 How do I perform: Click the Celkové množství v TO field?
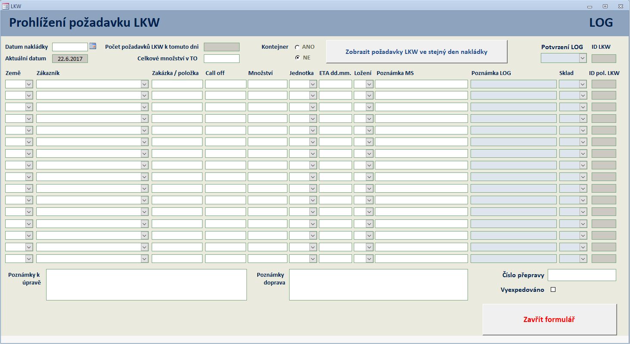tap(221, 59)
